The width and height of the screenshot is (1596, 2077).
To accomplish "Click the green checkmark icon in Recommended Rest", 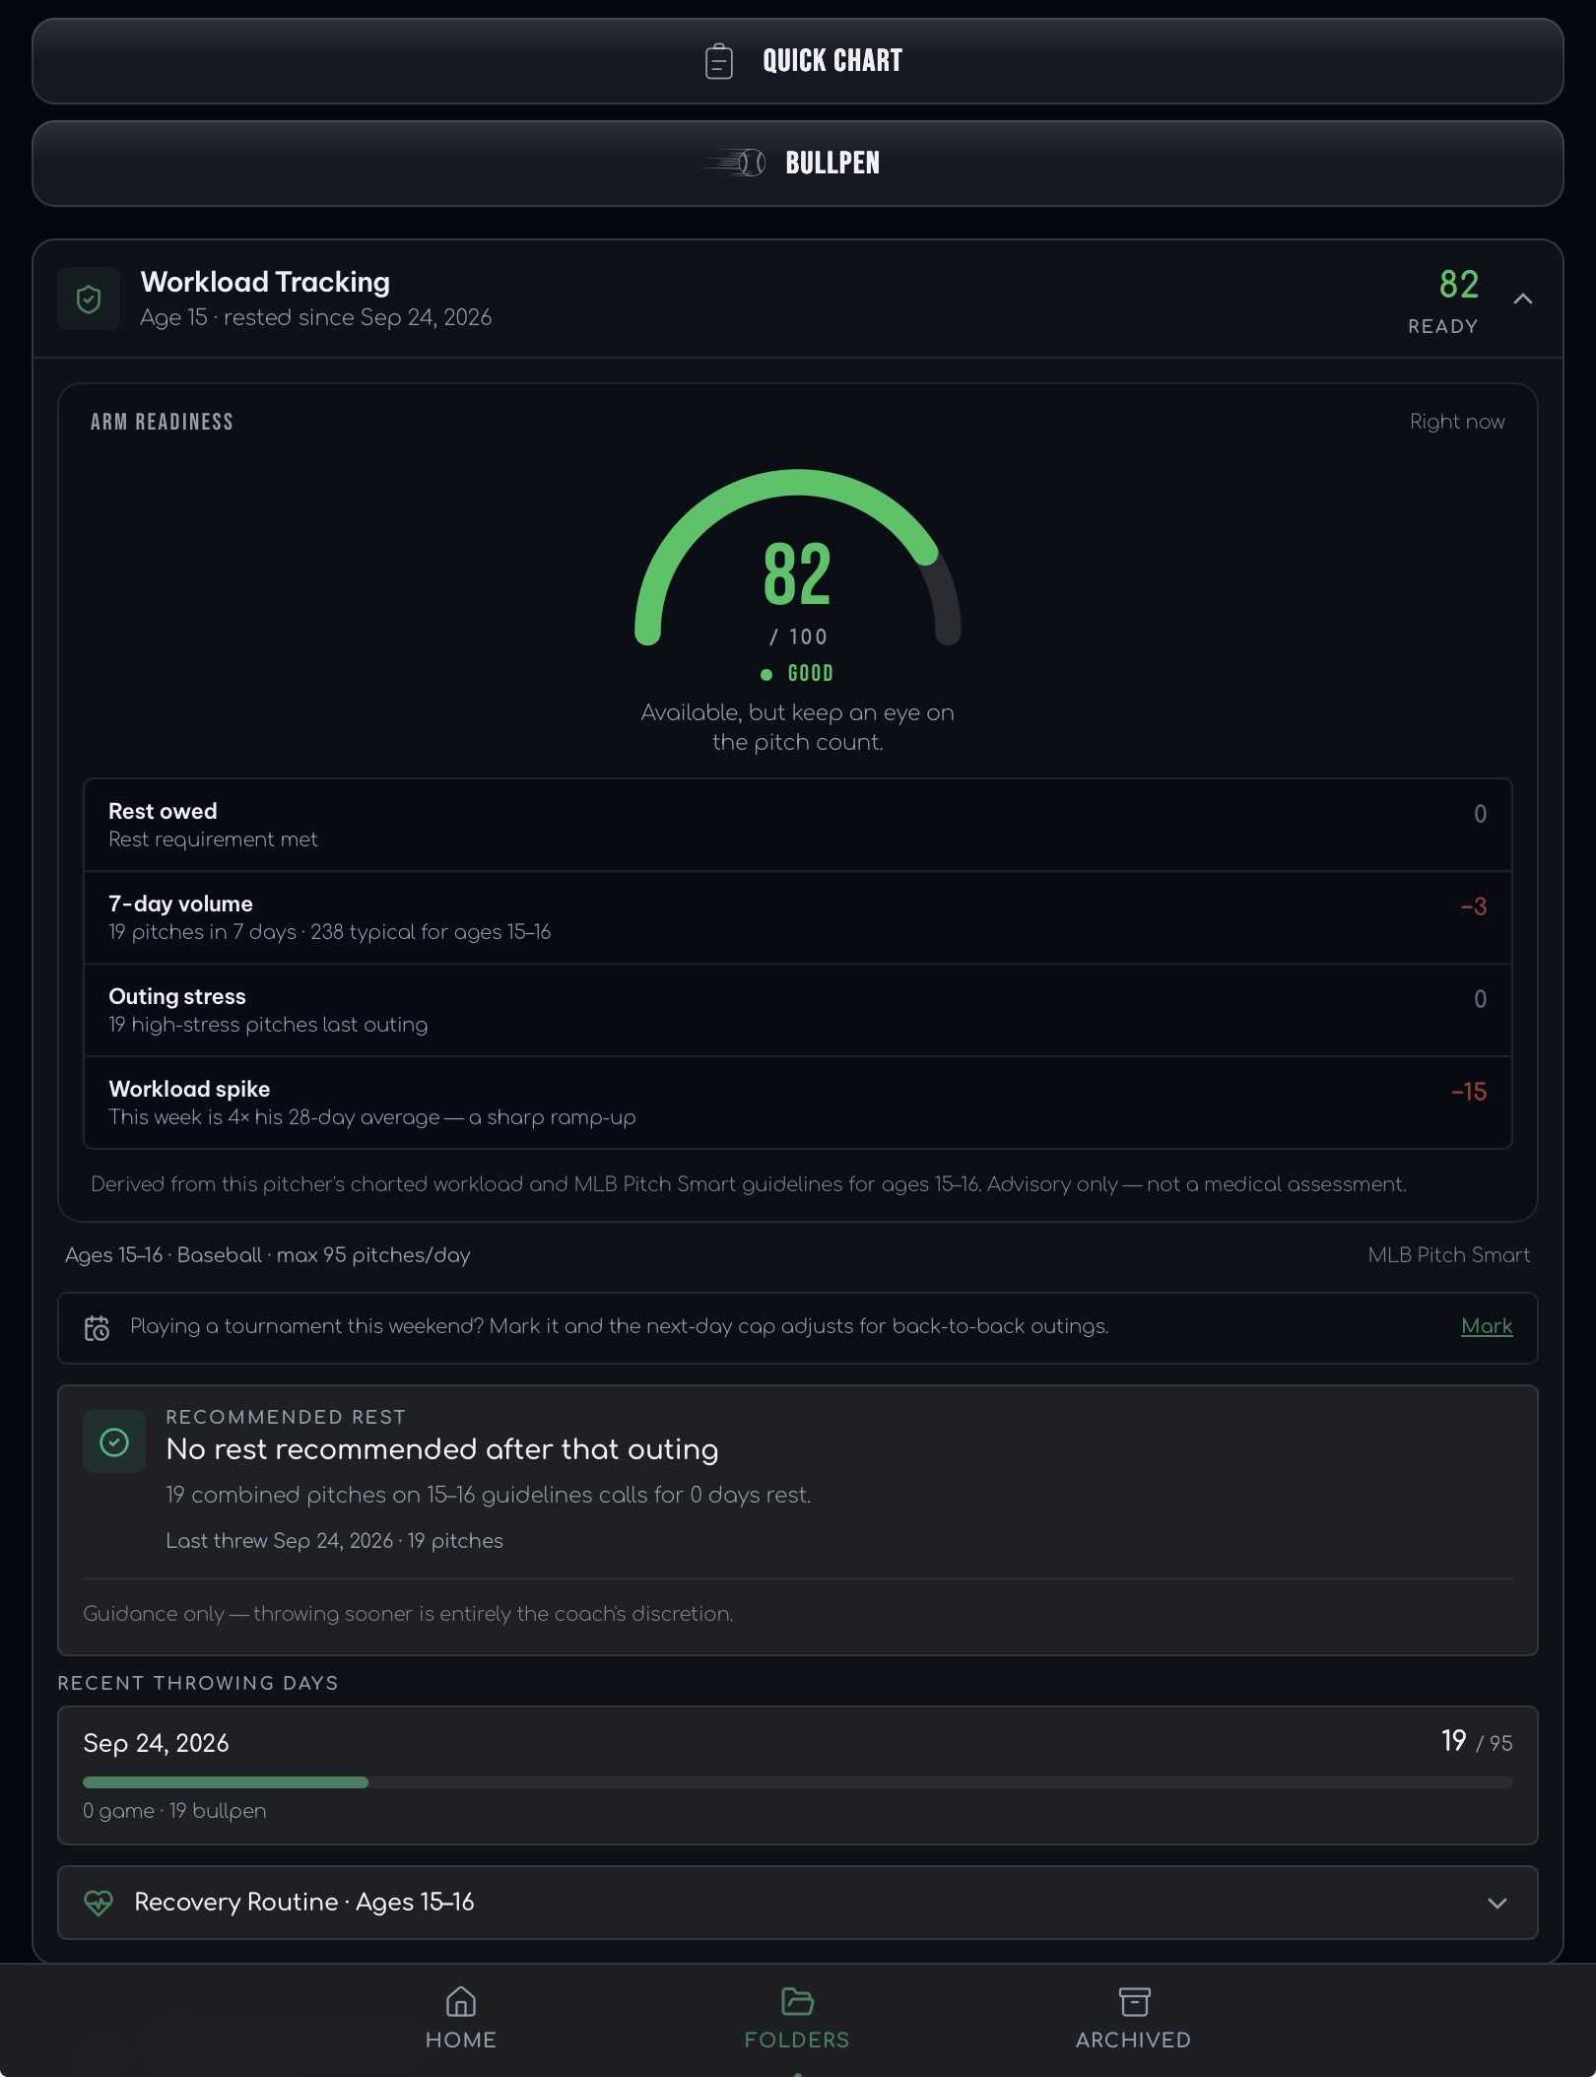I will pos(114,1441).
